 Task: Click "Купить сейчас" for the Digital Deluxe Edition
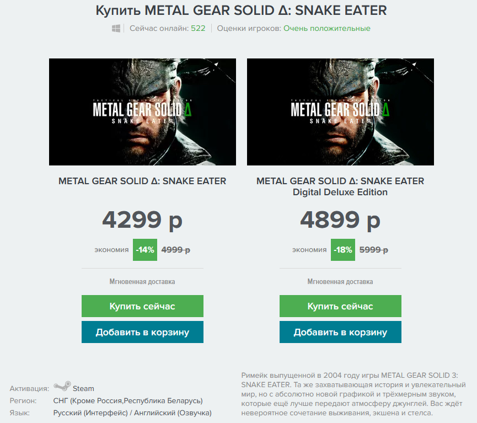(x=340, y=306)
